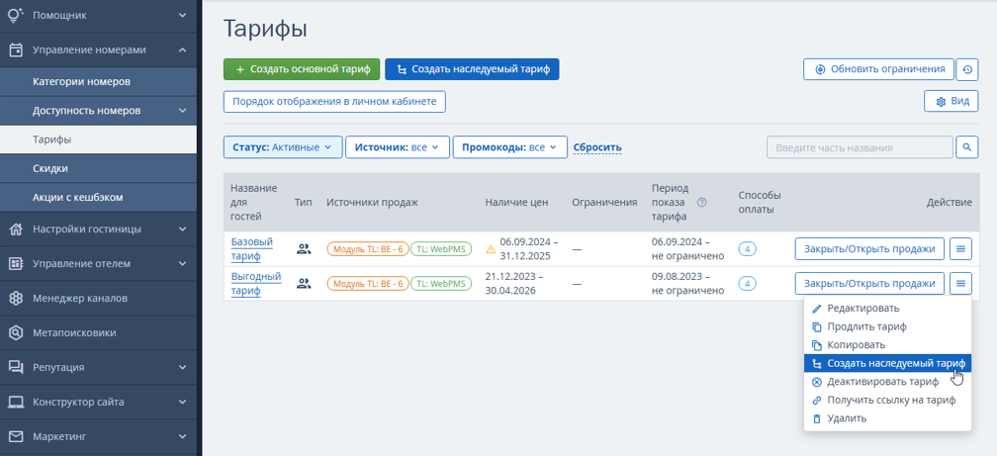The width and height of the screenshot is (997, 456).
Task: Click Обновить ограничения button
Action: click(878, 69)
